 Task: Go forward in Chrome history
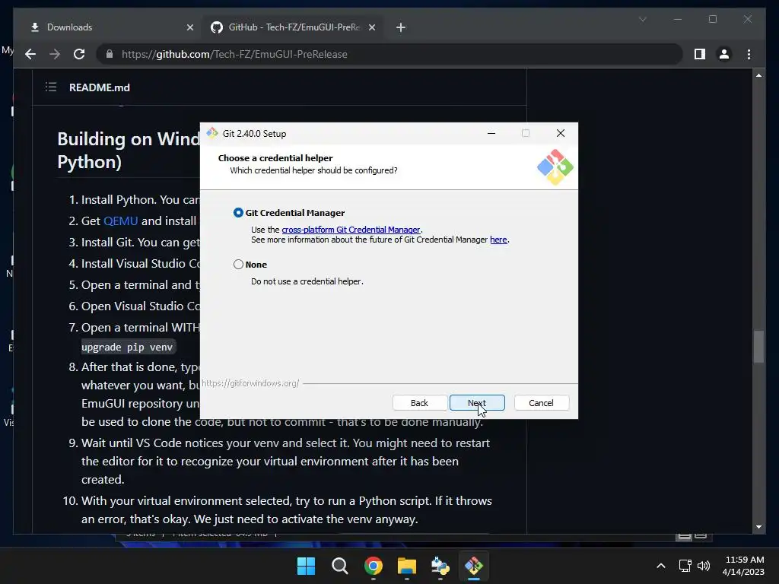tap(55, 54)
